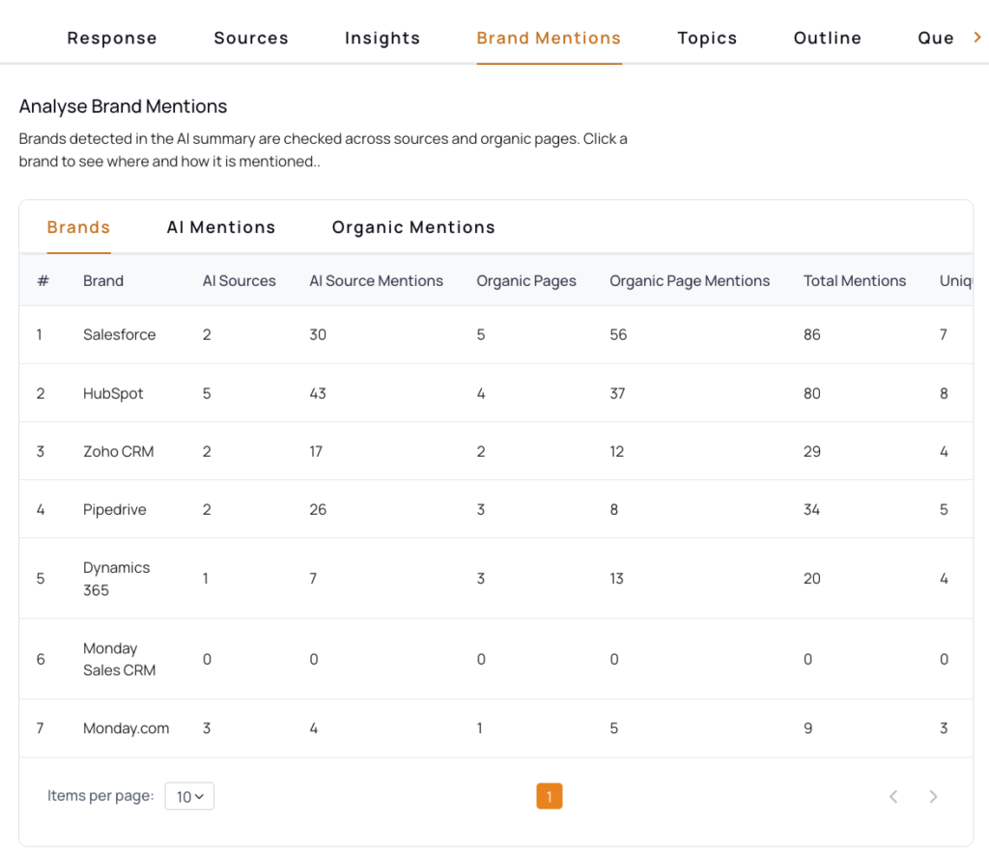This screenshot has width=989, height=857.
Task: Click the Pipedrive brand name
Action: (115, 509)
